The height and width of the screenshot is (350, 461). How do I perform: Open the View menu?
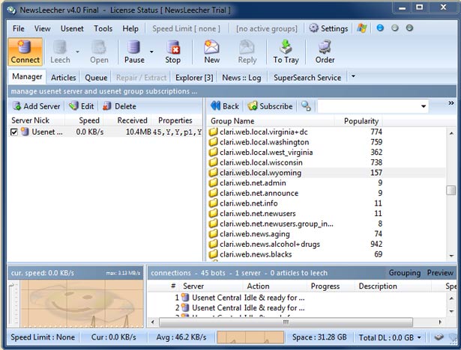[x=42, y=28]
